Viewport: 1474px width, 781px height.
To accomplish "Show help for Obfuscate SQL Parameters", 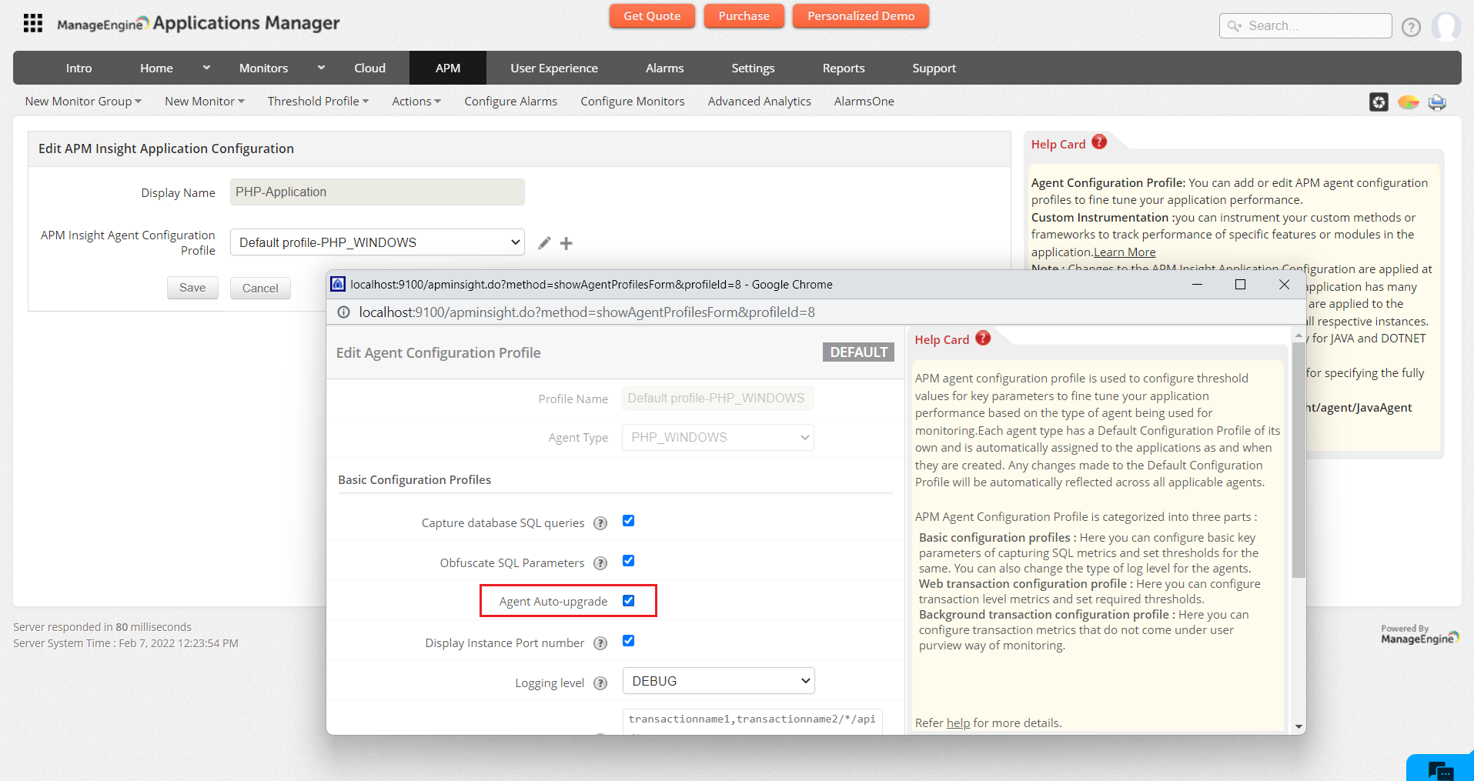I will pyautogui.click(x=600, y=563).
